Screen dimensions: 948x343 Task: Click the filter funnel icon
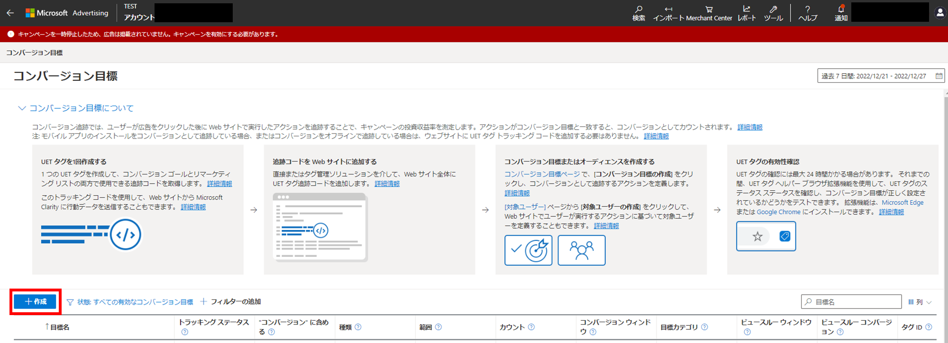coord(70,302)
